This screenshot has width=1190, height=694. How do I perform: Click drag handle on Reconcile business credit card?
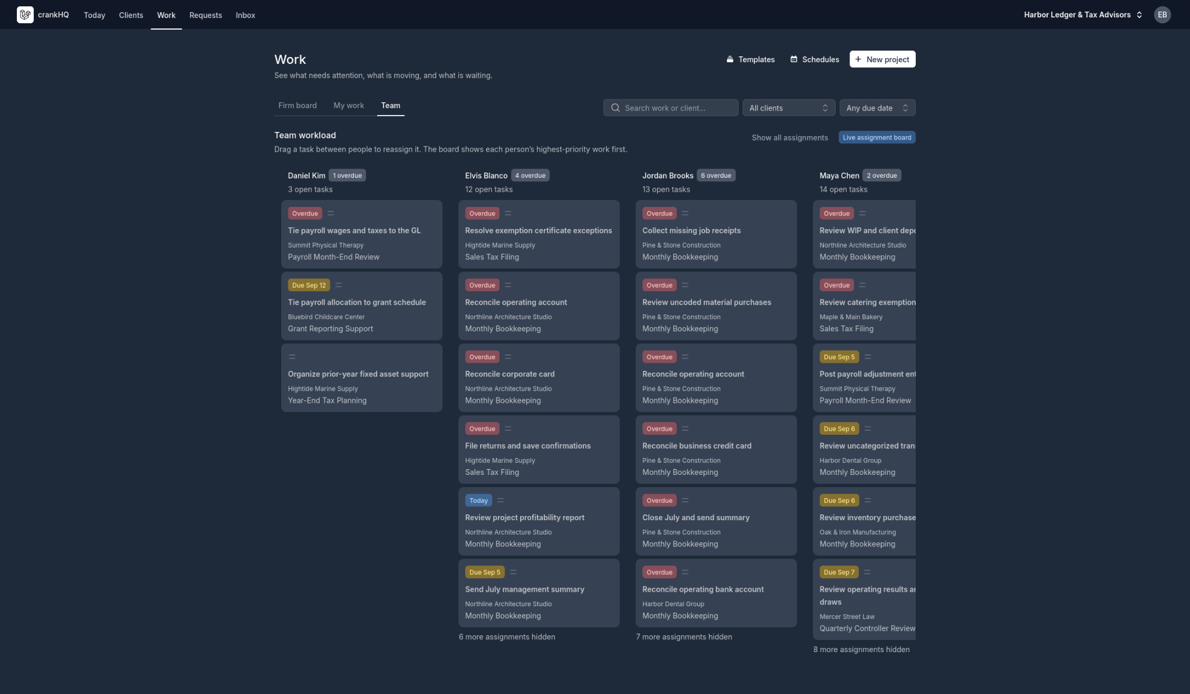[x=685, y=428]
